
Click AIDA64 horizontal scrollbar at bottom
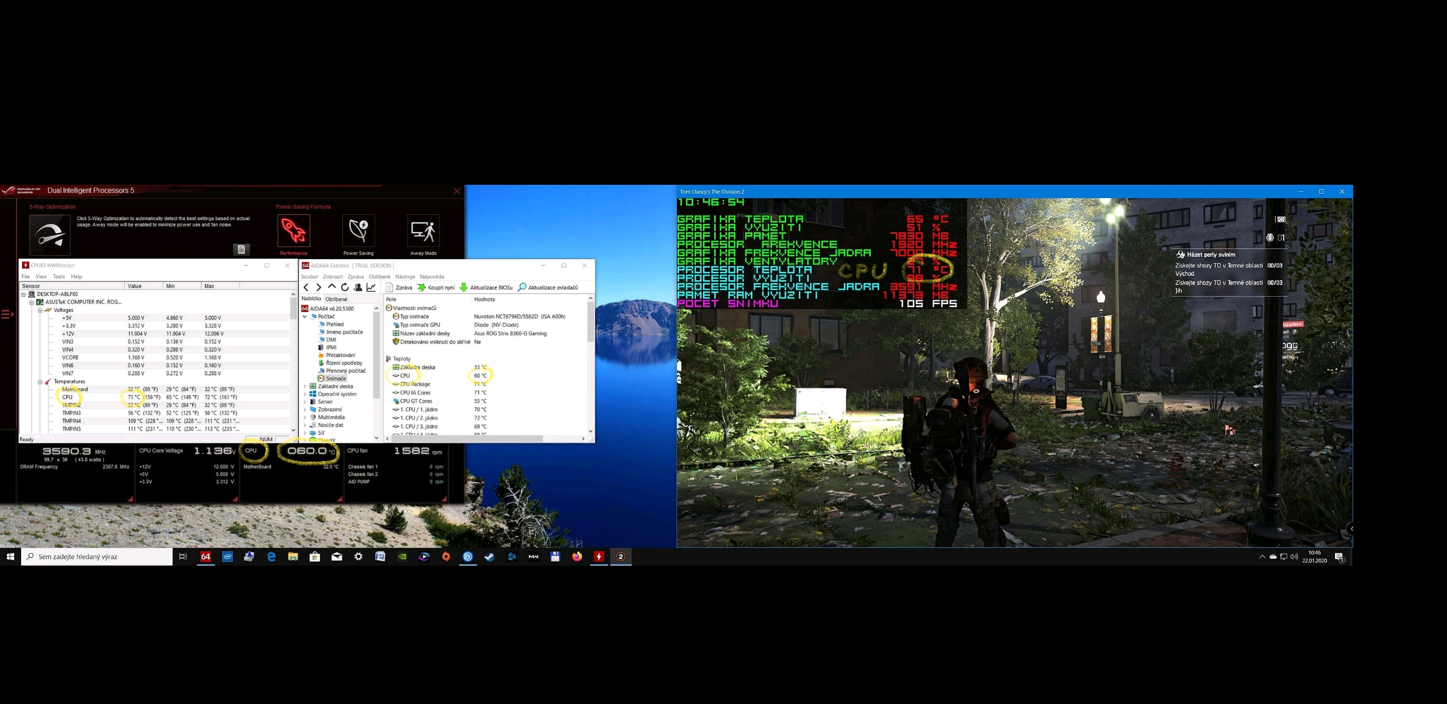click(466, 439)
